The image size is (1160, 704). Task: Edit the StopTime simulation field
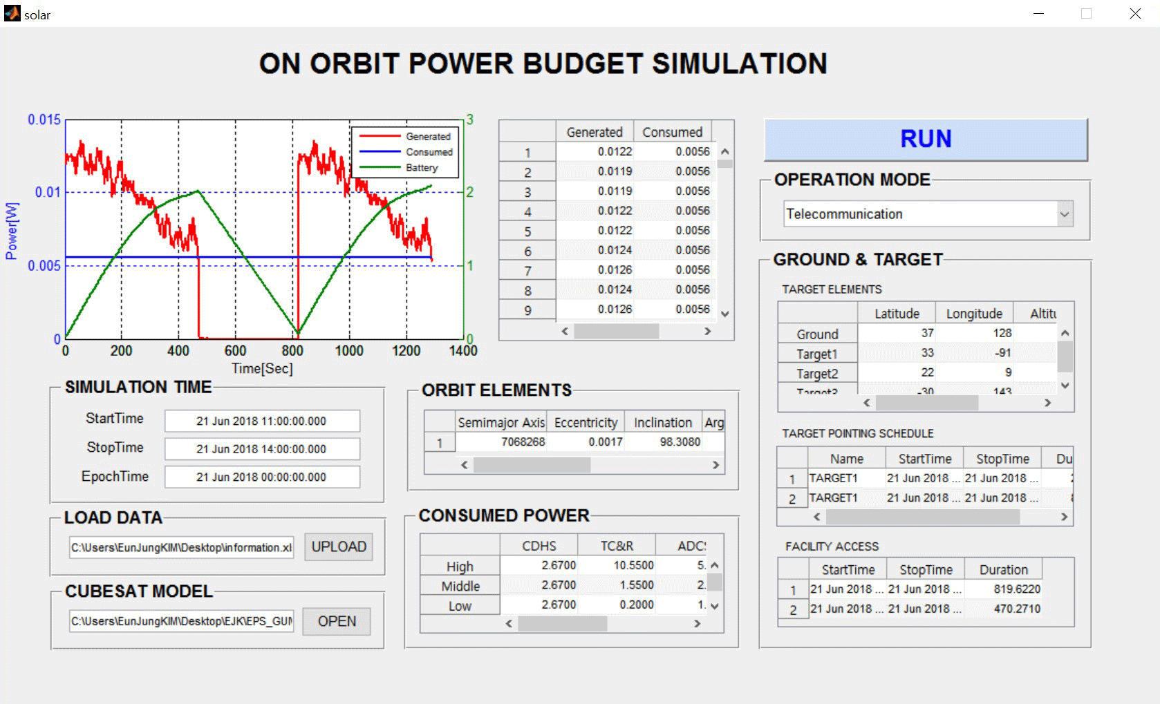262,448
